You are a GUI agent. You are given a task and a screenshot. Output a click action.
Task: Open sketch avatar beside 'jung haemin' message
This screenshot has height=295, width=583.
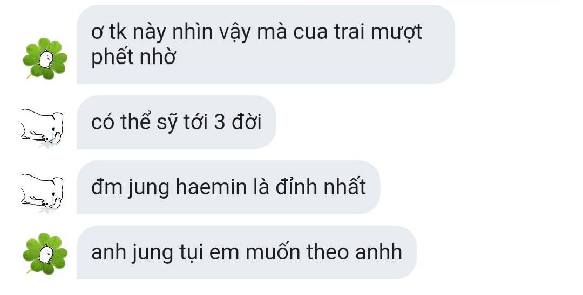pyautogui.click(x=42, y=192)
